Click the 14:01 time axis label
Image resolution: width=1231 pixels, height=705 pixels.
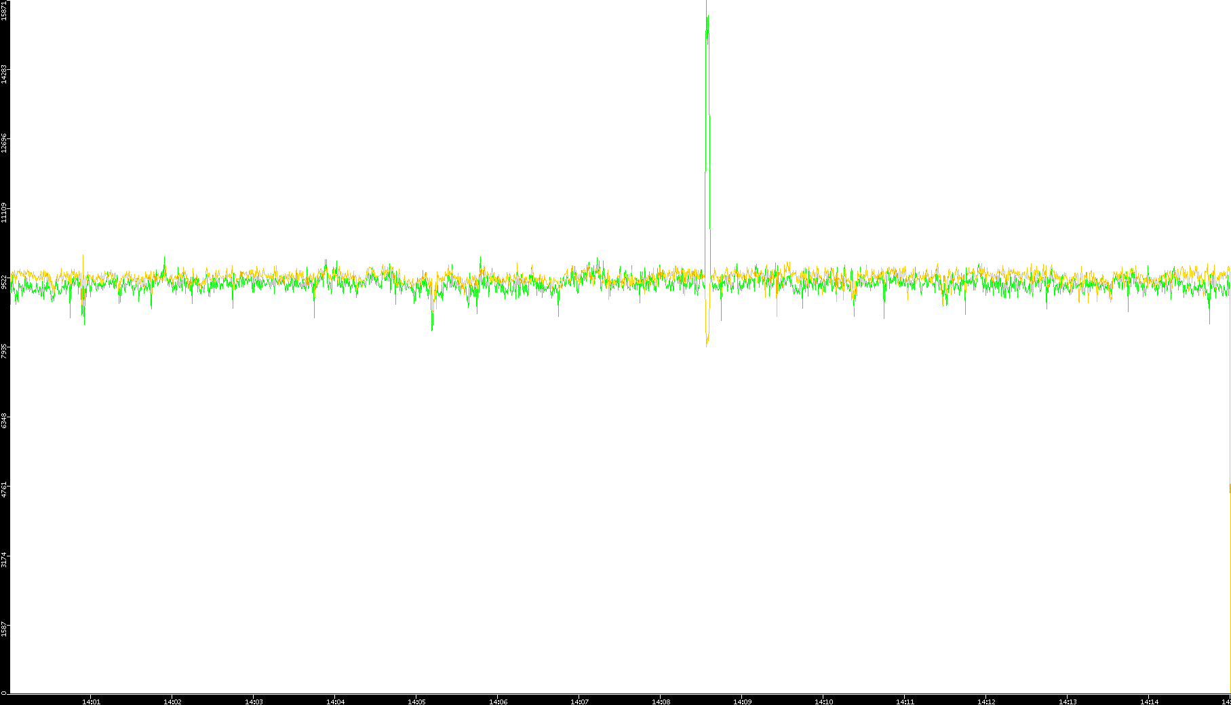[91, 702]
